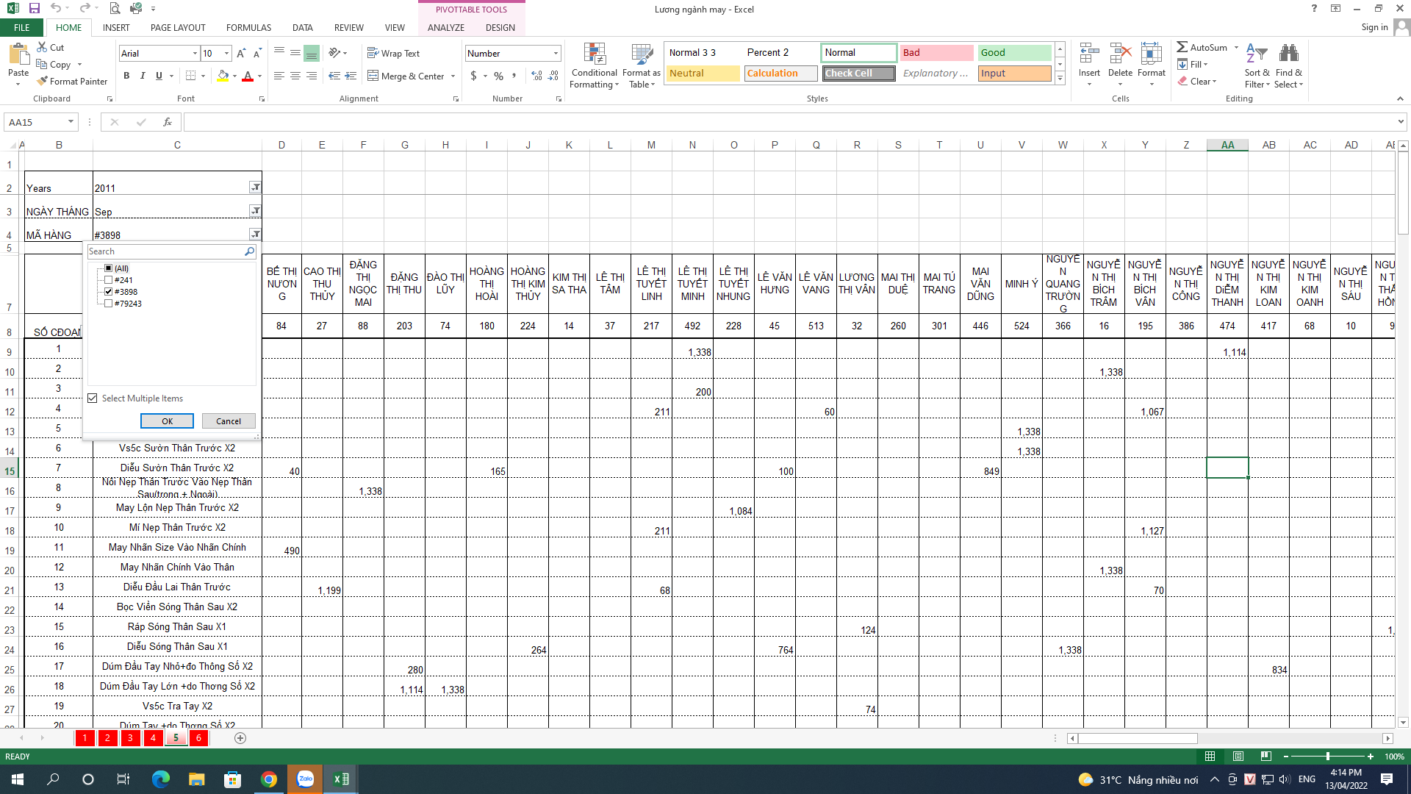Click Percent Style icon

point(499,76)
